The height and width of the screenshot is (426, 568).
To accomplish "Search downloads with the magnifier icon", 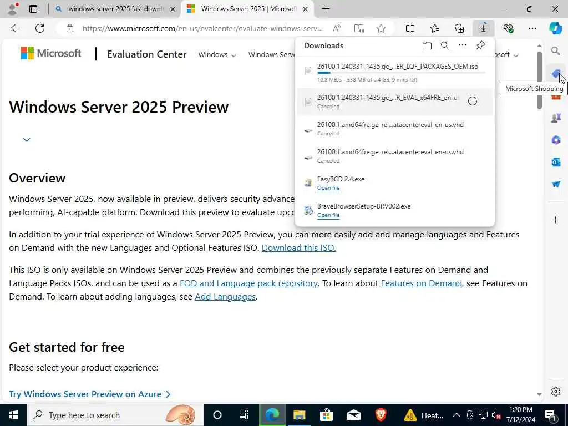I will pos(445,45).
